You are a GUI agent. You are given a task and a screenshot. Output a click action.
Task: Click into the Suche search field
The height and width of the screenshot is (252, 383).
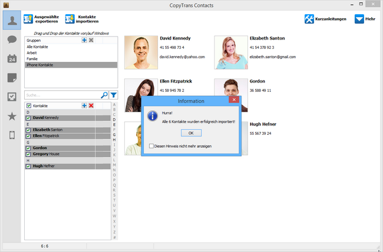[x=62, y=95]
